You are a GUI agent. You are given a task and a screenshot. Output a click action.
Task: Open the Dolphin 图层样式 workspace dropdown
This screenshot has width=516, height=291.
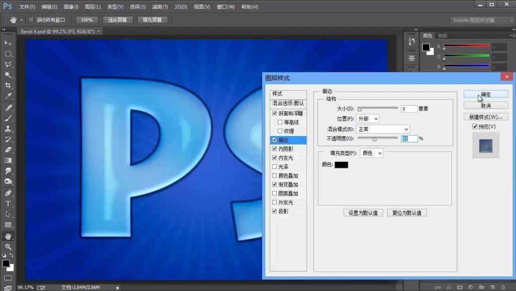[481, 20]
